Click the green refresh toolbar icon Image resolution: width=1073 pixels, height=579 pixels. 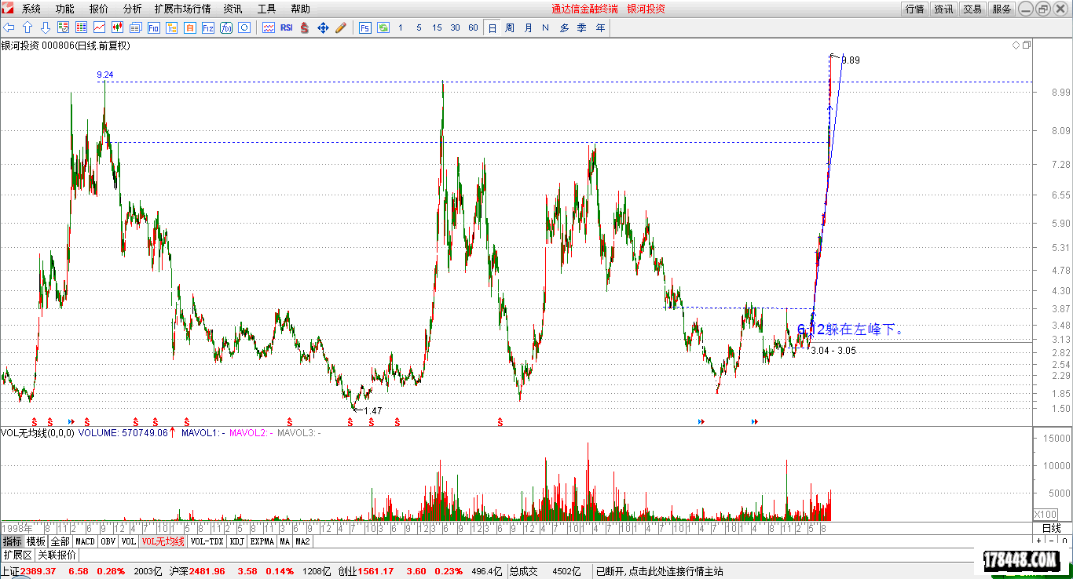click(x=383, y=27)
